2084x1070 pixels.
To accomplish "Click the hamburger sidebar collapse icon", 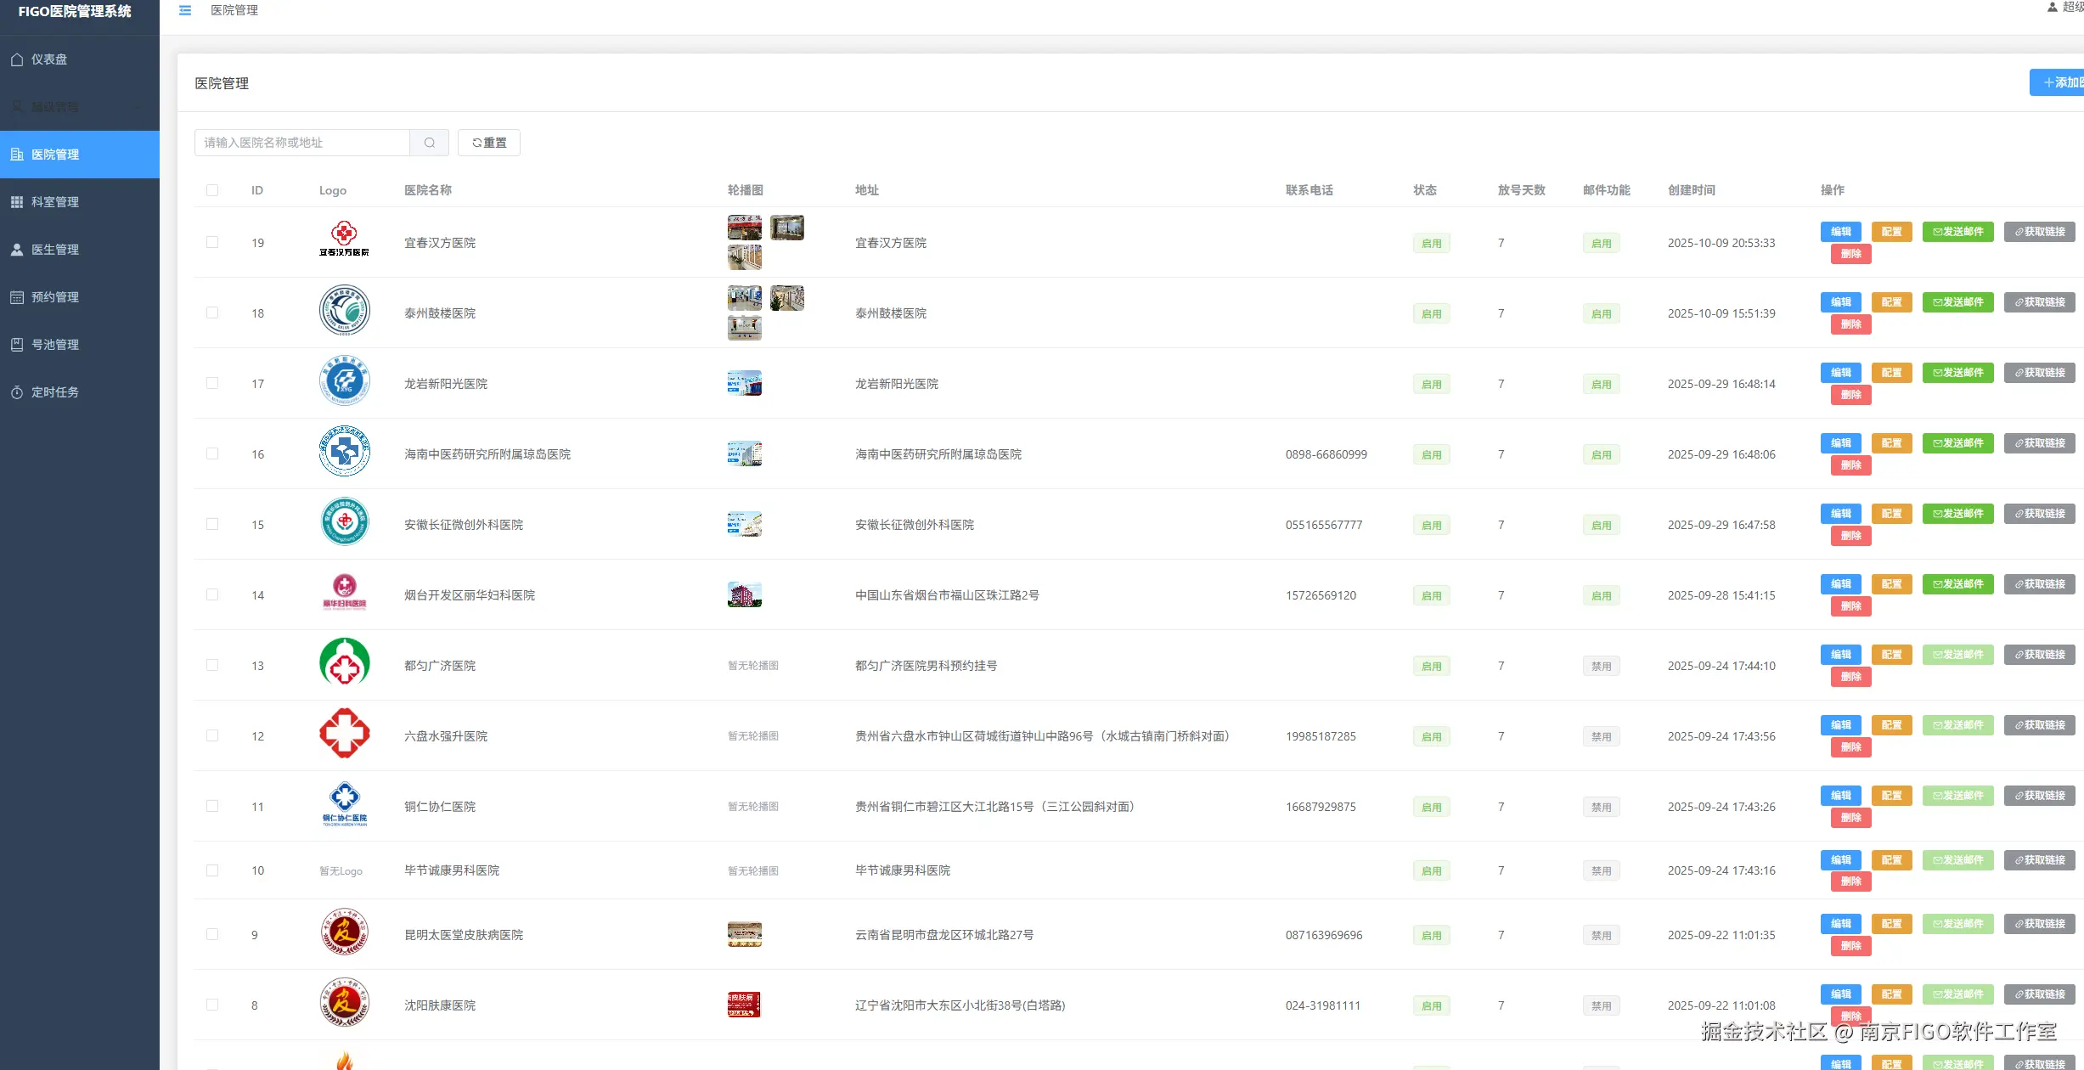I will click(185, 10).
